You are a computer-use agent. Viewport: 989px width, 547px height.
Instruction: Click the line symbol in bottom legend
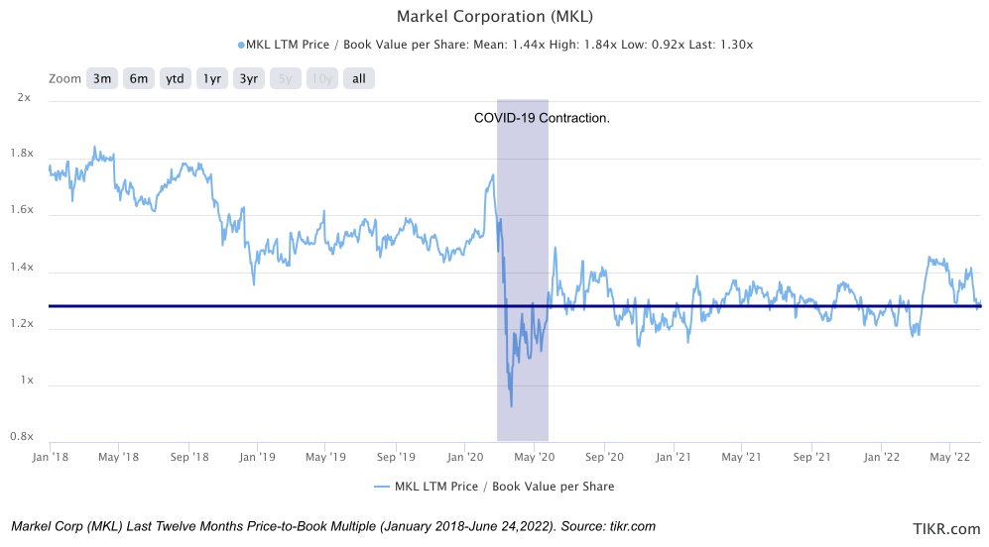click(x=382, y=487)
